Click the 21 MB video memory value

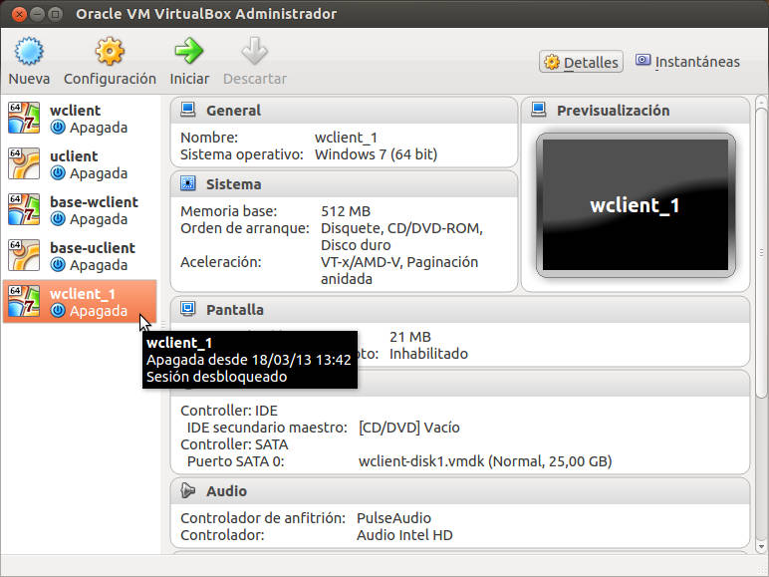410,337
